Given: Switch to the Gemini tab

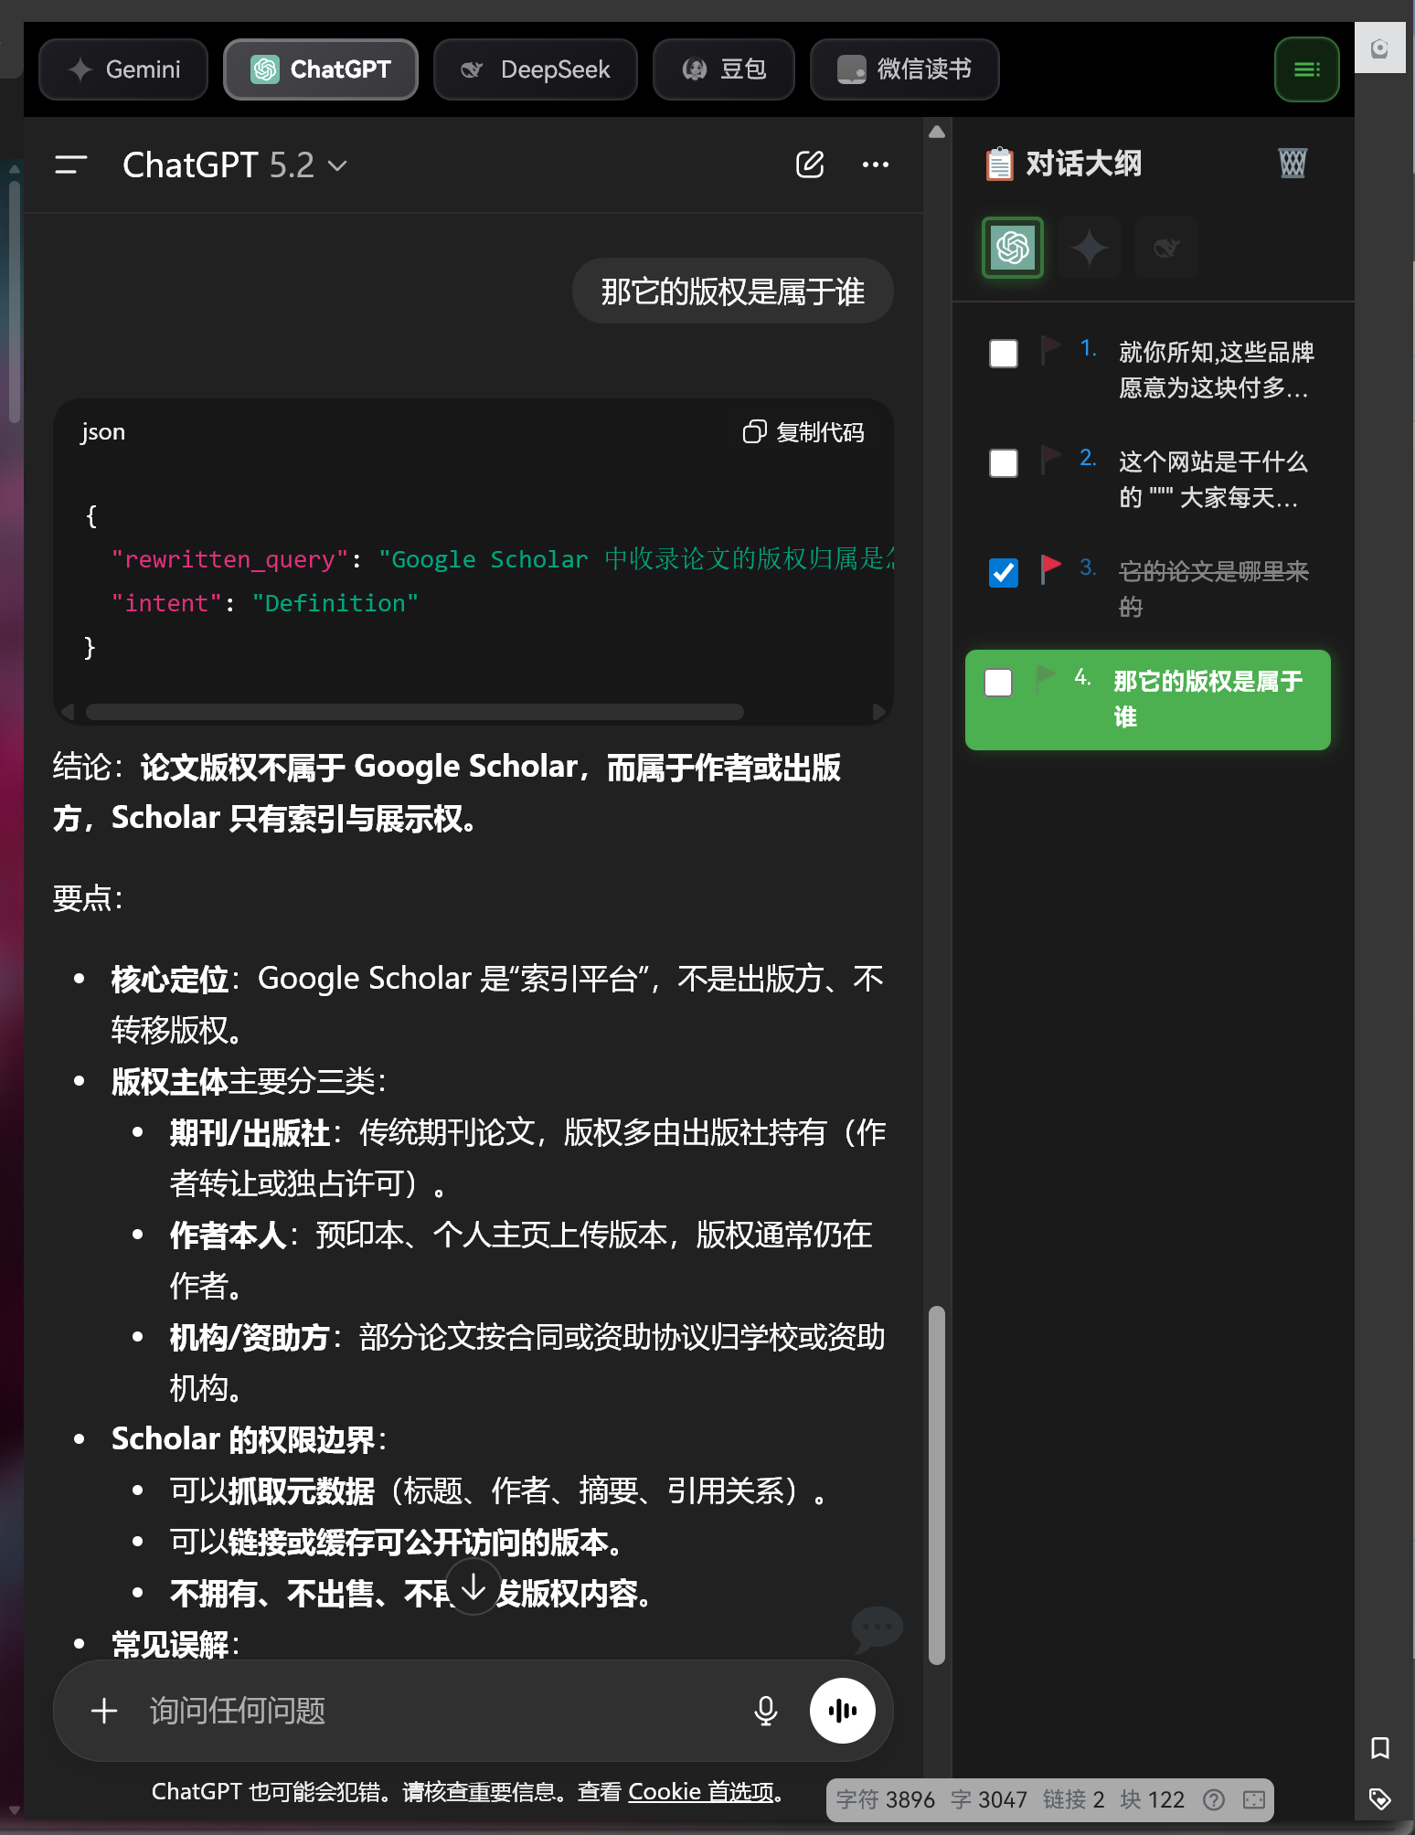Looking at the screenshot, I should pos(123,69).
